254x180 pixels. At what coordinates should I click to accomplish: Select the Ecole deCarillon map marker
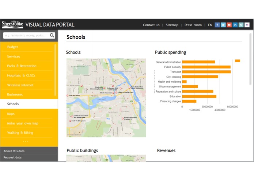pos(67,95)
